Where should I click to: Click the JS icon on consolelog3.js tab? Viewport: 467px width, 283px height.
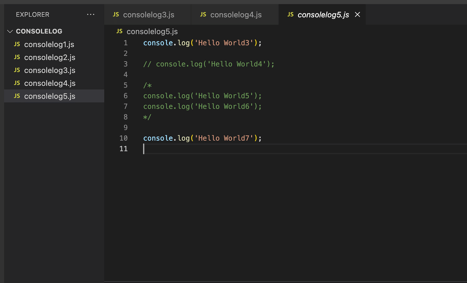(x=116, y=14)
